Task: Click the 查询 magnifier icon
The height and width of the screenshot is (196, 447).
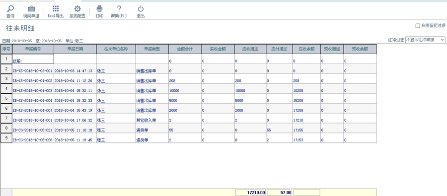Action: (10, 9)
